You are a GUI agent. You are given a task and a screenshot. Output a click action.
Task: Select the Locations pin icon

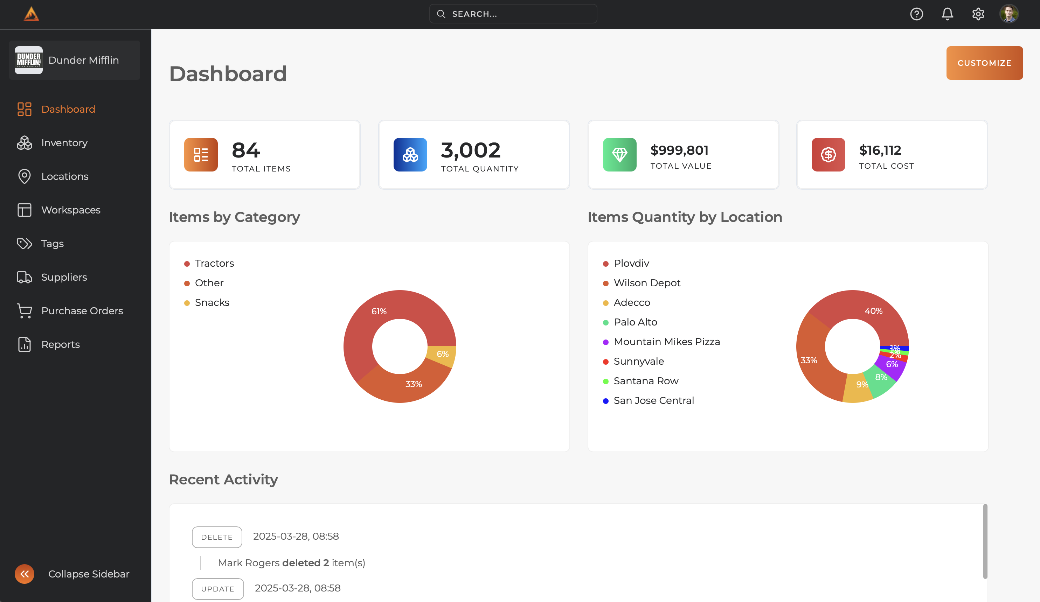[x=25, y=176]
